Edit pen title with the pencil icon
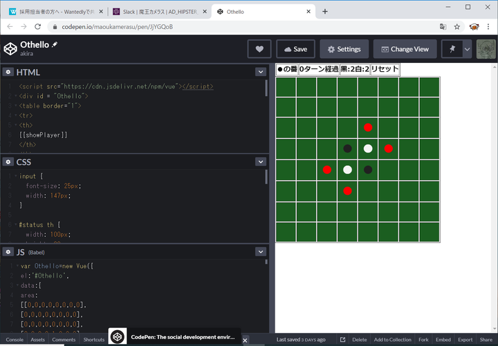The width and height of the screenshot is (498, 346). [55, 44]
